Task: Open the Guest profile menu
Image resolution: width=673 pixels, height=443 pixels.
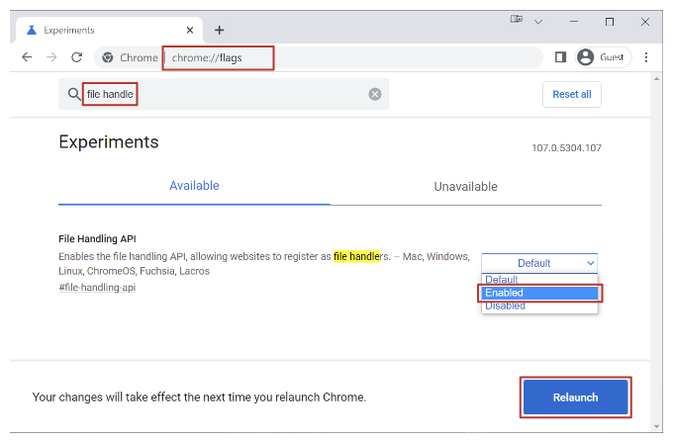Action: pyautogui.click(x=604, y=57)
